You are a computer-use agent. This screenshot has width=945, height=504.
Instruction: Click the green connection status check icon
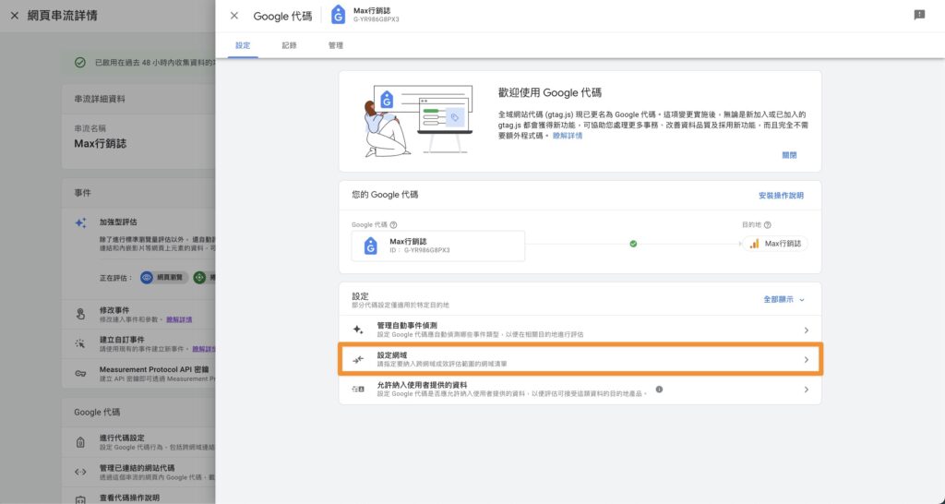[x=633, y=245]
